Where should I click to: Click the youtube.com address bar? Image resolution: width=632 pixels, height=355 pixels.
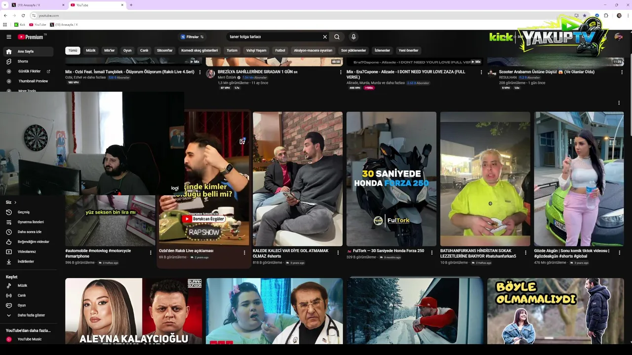point(301,15)
